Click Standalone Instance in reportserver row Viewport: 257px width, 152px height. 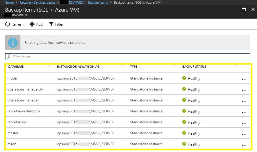[x=146, y=122]
